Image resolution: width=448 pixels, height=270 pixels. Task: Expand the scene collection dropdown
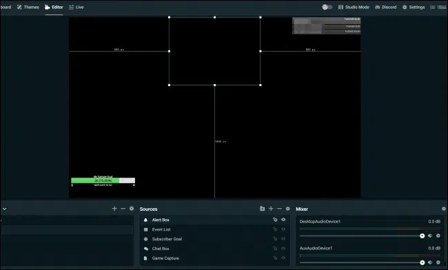(x=5, y=209)
